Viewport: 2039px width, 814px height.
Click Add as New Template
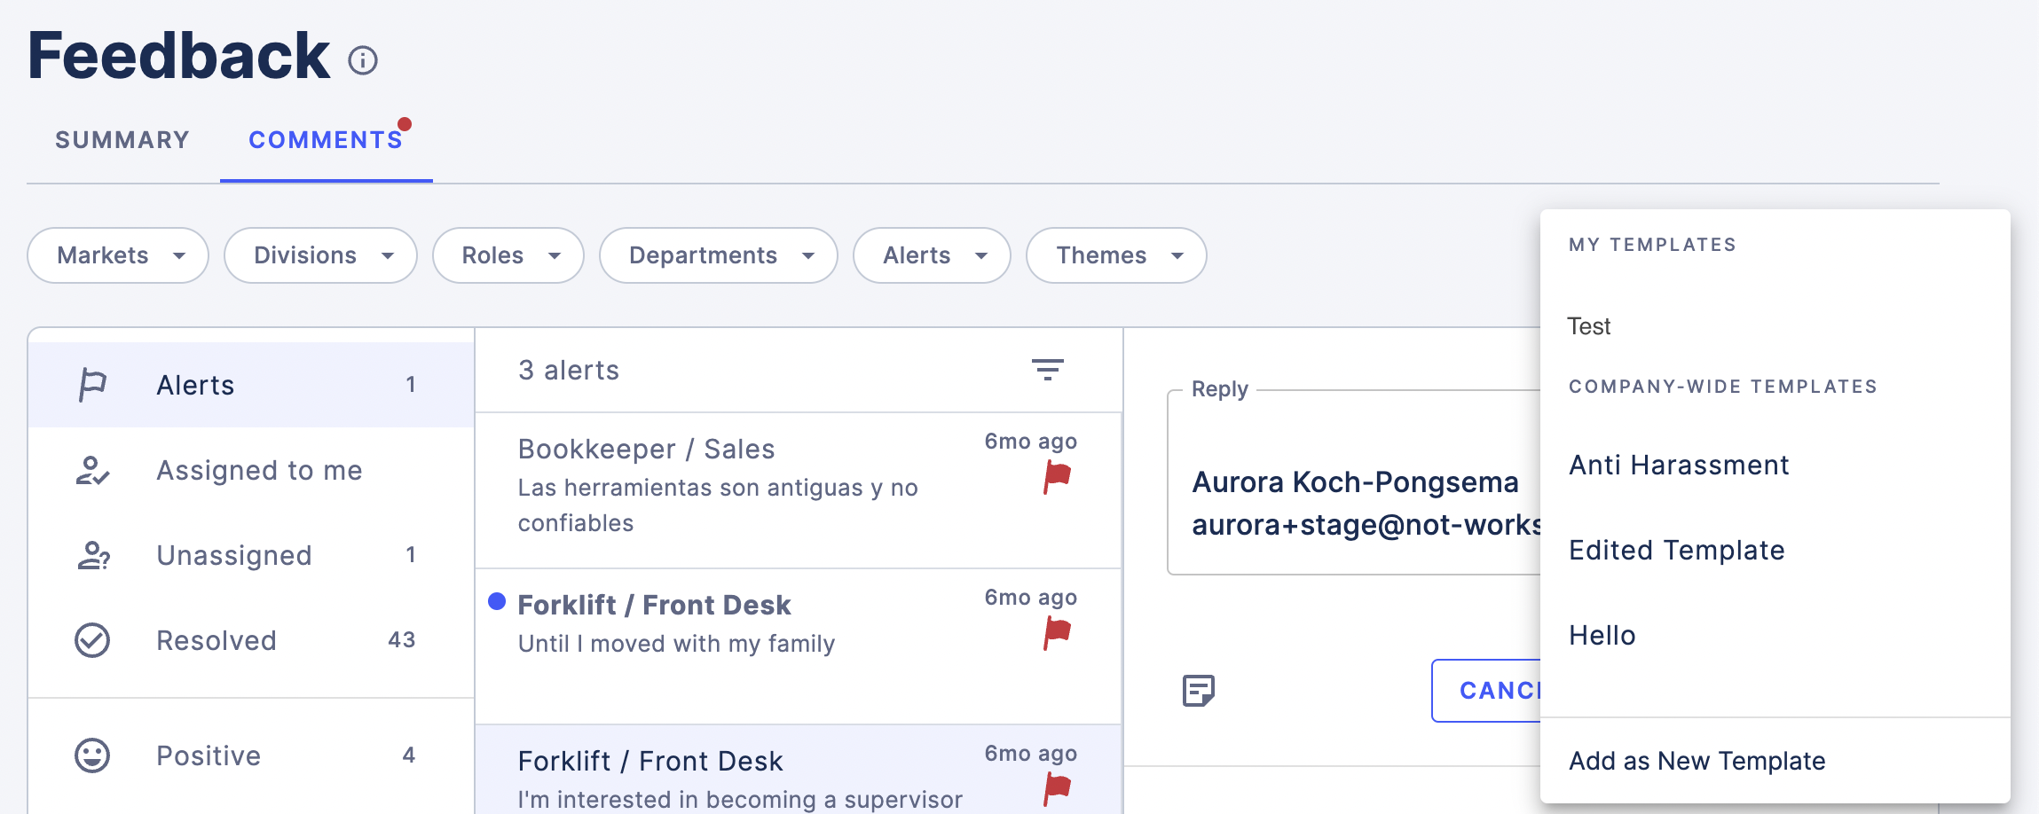click(x=1775, y=761)
